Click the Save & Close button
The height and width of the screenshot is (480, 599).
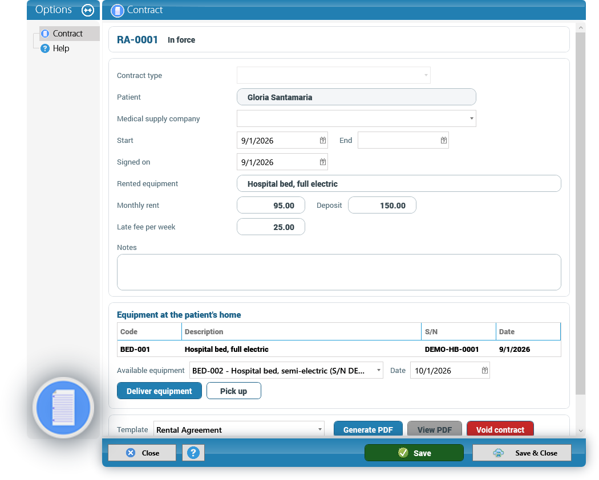pyautogui.click(x=522, y=453)
